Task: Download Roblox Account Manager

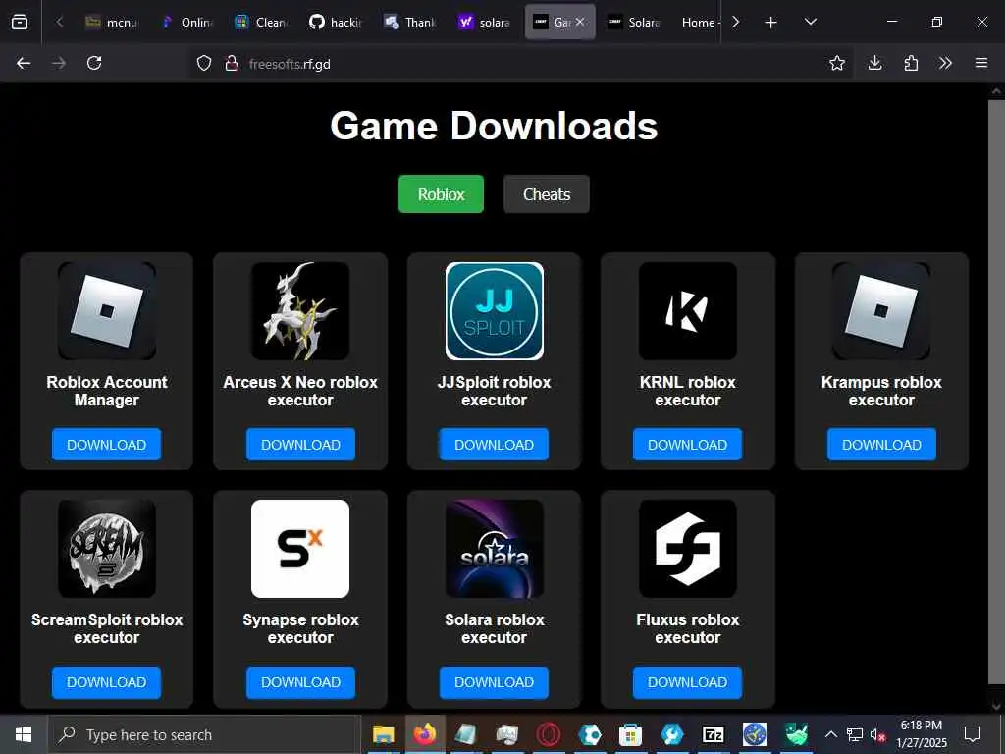Action: 106,445
